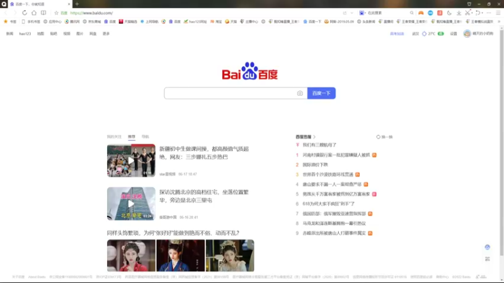This screenshot has height=283, width=504.
Task: Open hao123网址 bookmark
Action: click(x=195, y=21)
